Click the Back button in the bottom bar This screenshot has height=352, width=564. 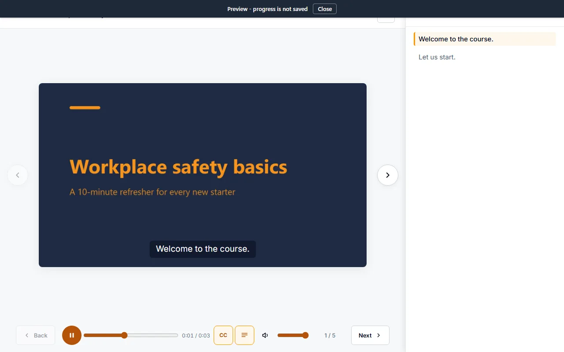click(x=36, y=335)
